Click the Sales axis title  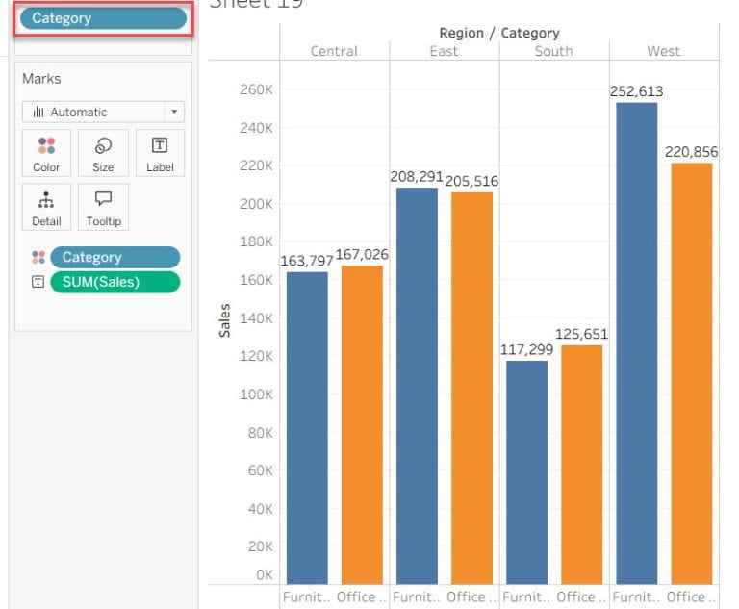[225, 320]
